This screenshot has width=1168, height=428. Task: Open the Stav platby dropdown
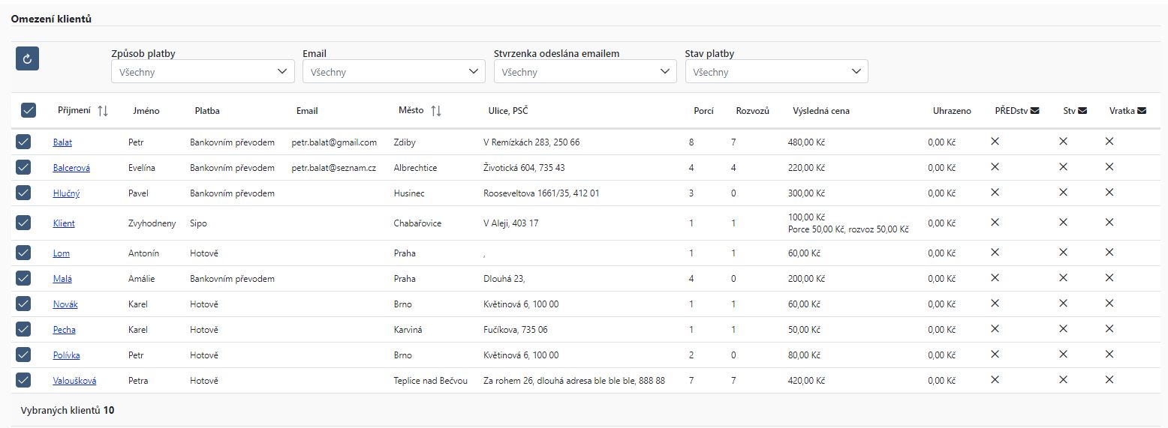[777, 72]
